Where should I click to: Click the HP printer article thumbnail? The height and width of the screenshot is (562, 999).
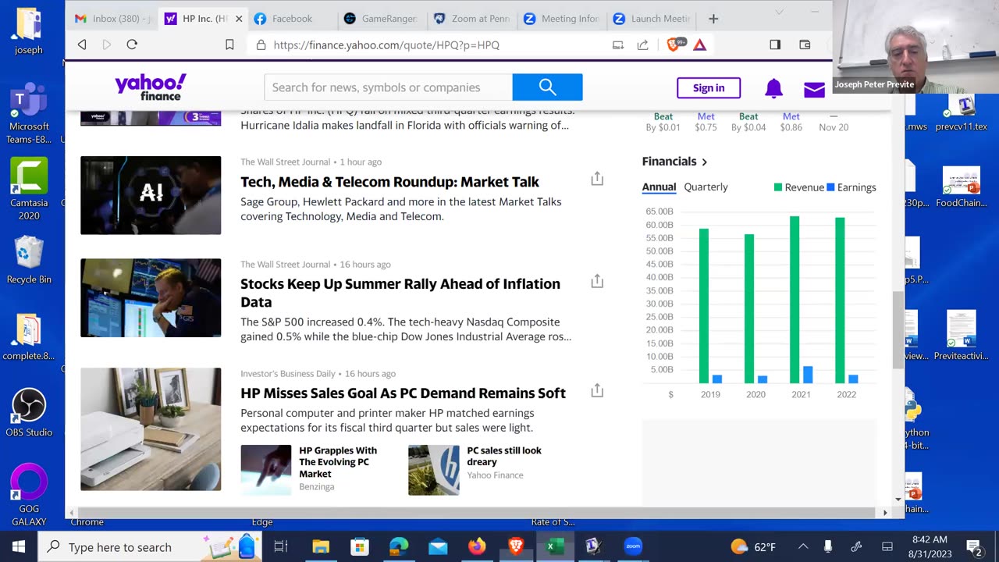click(151, 429)
